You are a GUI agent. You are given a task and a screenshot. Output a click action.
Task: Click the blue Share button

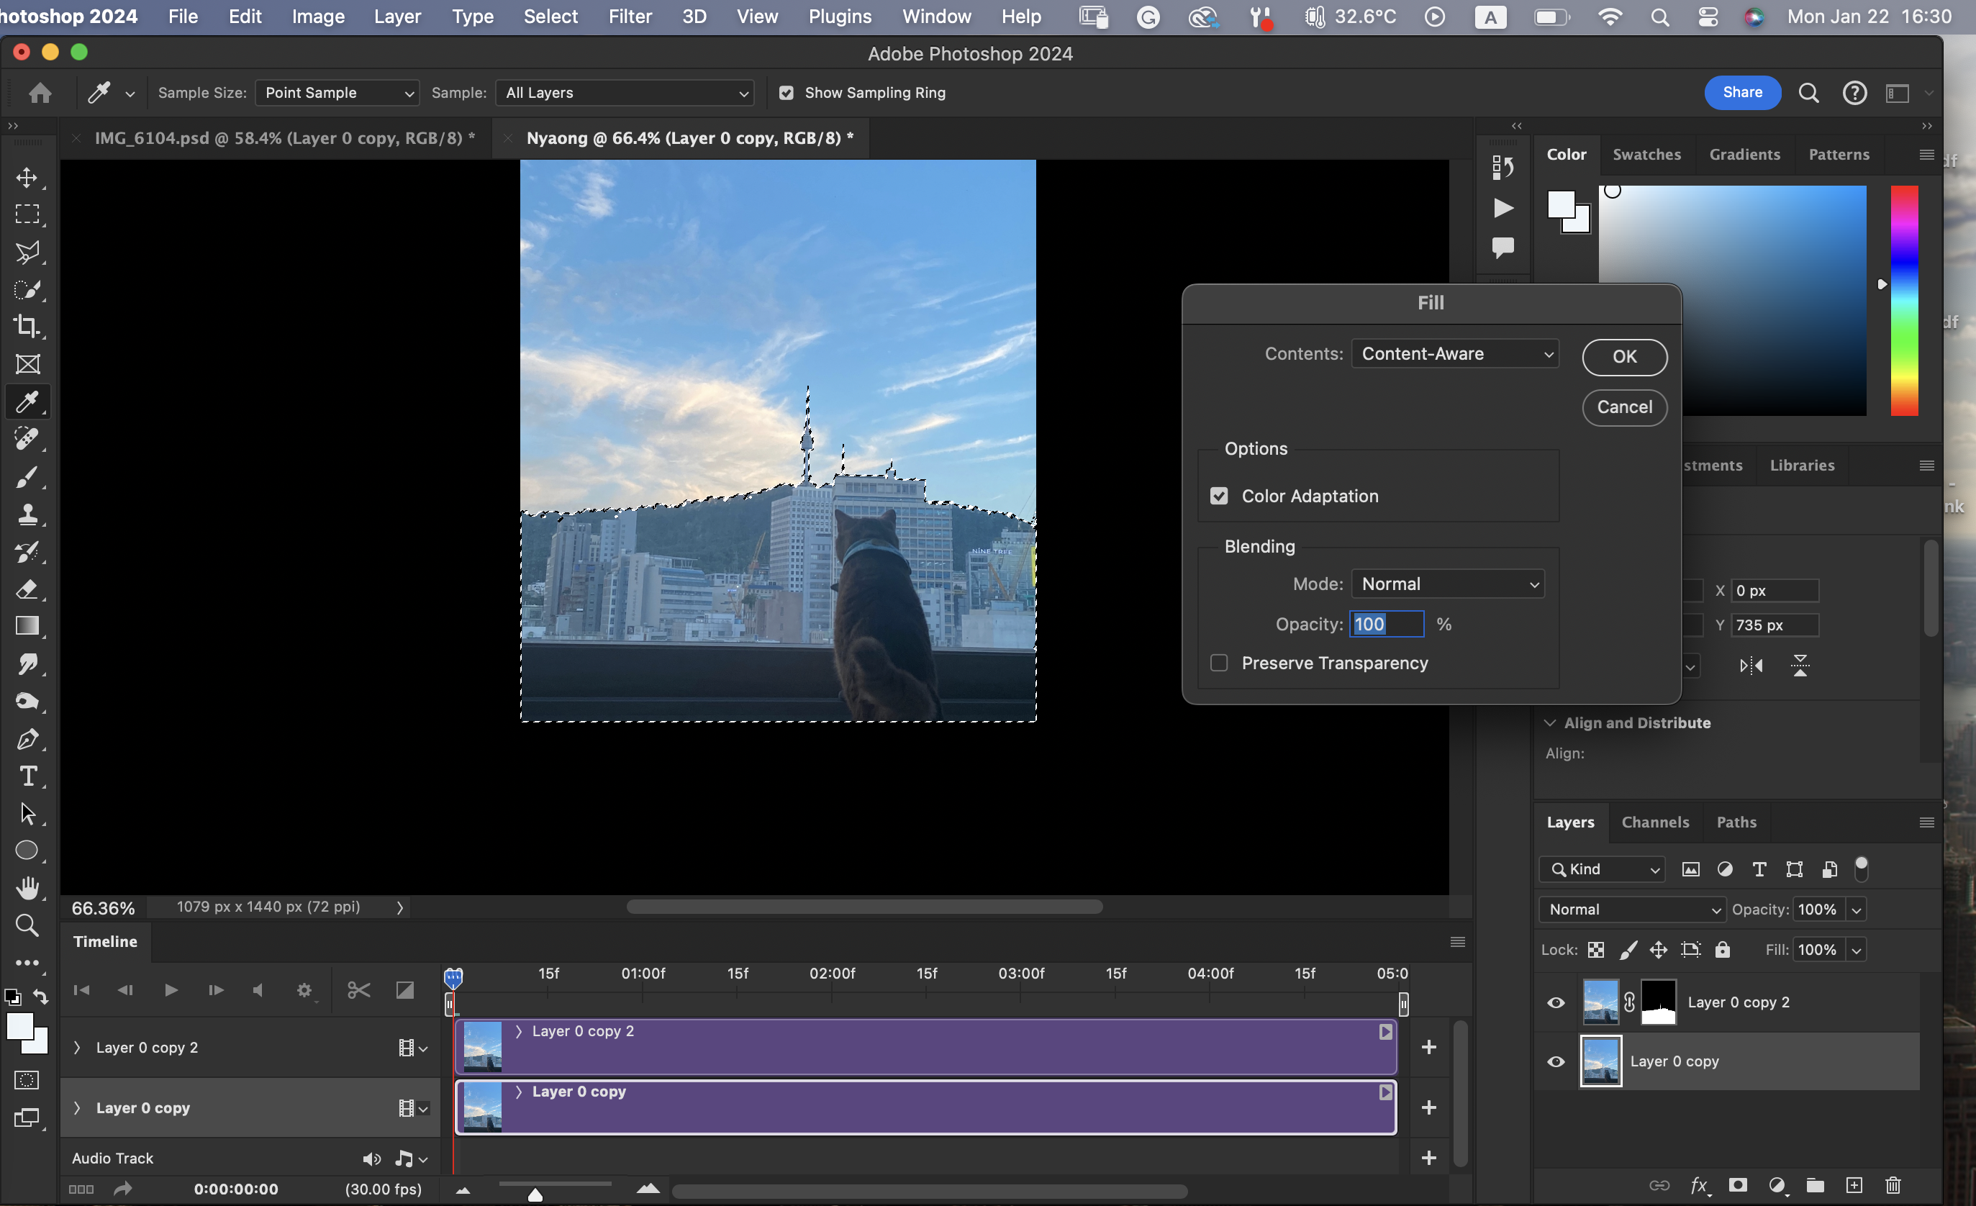click(1742, 92)
